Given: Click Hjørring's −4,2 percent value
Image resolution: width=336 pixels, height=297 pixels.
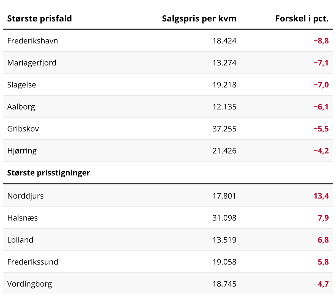Looking at the screenshot, I should click(x=321, y=151).
